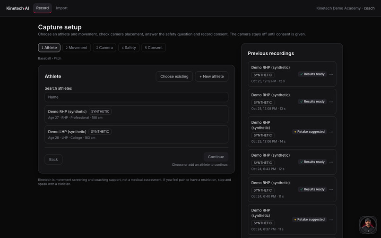Click the Back button

[53, 160]
